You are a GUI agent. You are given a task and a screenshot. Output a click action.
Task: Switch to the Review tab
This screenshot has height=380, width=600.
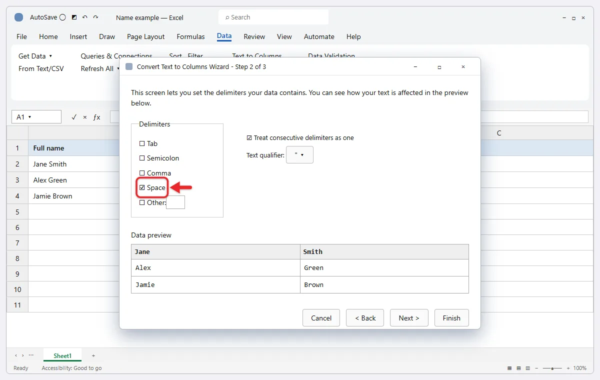(x=254, y=36)
